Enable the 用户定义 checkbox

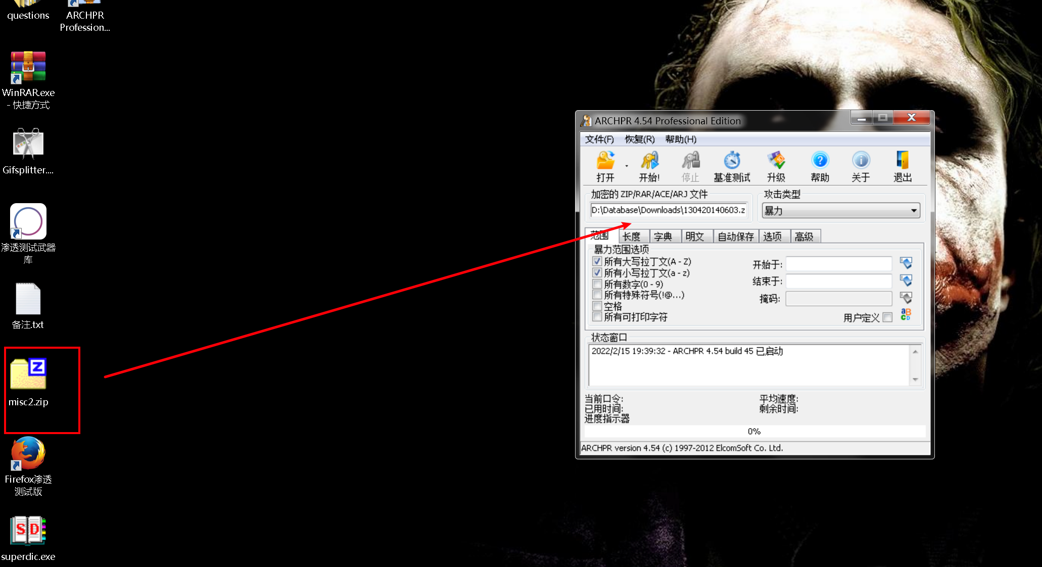(x=888, y=317)
